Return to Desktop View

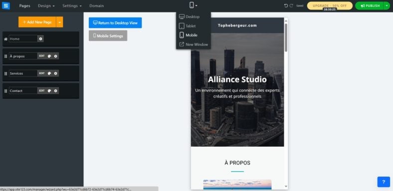point(115,23)
